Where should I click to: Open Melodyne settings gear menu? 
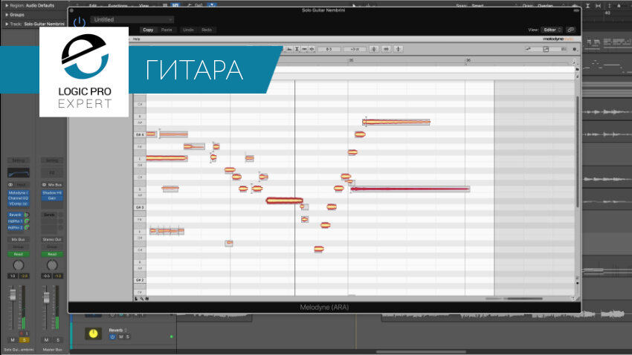[x=574, y=49]
